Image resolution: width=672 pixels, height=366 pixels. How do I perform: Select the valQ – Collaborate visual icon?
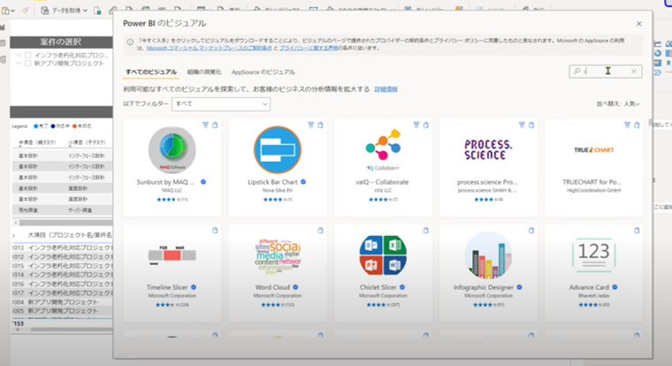[383, 149]
